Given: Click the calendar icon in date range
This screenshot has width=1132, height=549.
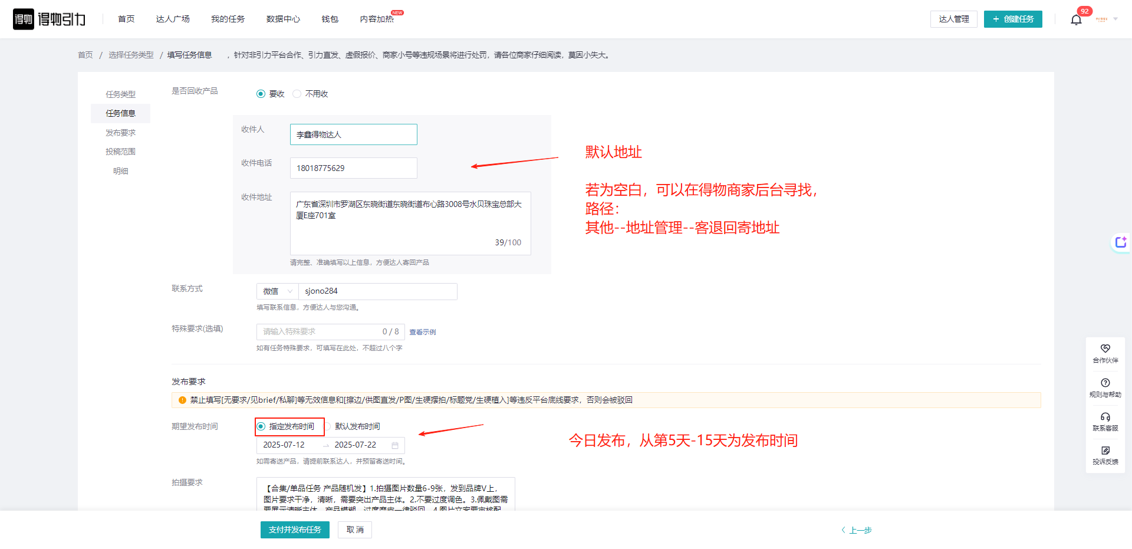Looking at the screenshot, I should pyautogui.click(x=395, y=445).
